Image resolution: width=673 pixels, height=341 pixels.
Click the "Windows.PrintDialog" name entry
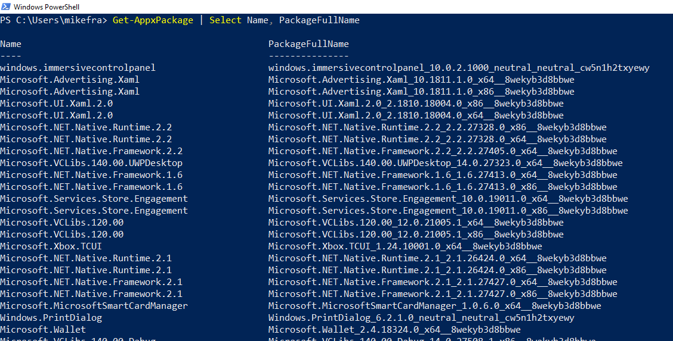51,318
